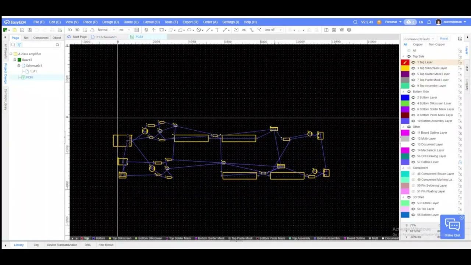Screen dimensions: 471x265
Task: Switch to the Start Page tab
Action: (77, 37)
